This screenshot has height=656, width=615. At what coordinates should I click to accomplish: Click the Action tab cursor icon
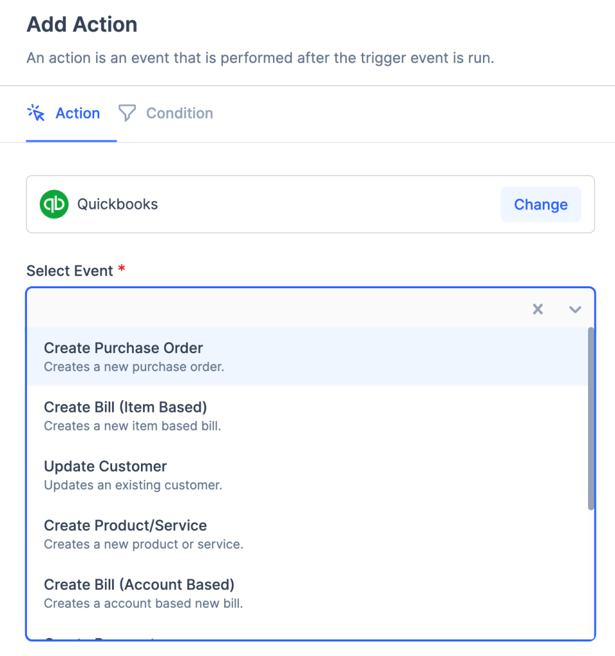[36, 113]
